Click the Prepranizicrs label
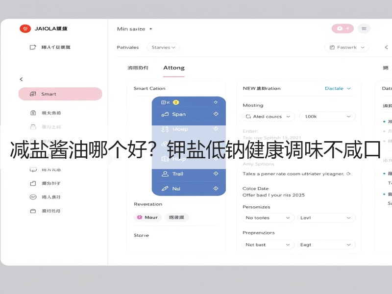 tap(259, 233)
